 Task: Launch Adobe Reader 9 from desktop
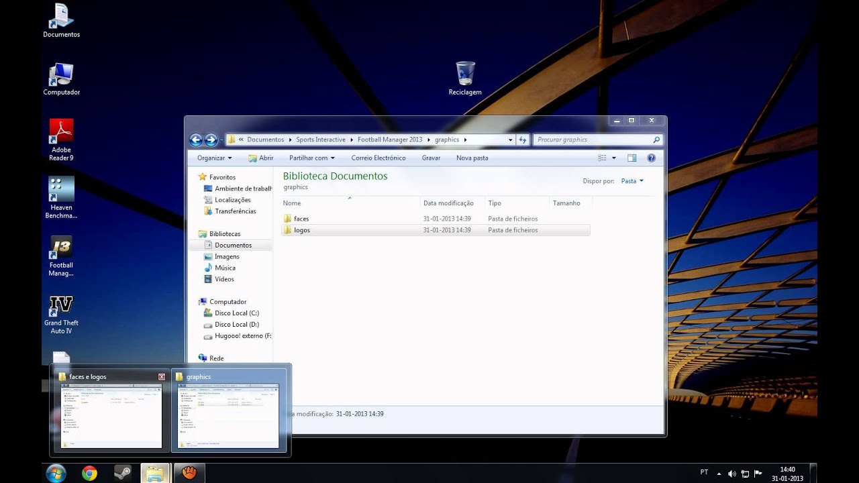pyautogui.click(x=61, y=140)
